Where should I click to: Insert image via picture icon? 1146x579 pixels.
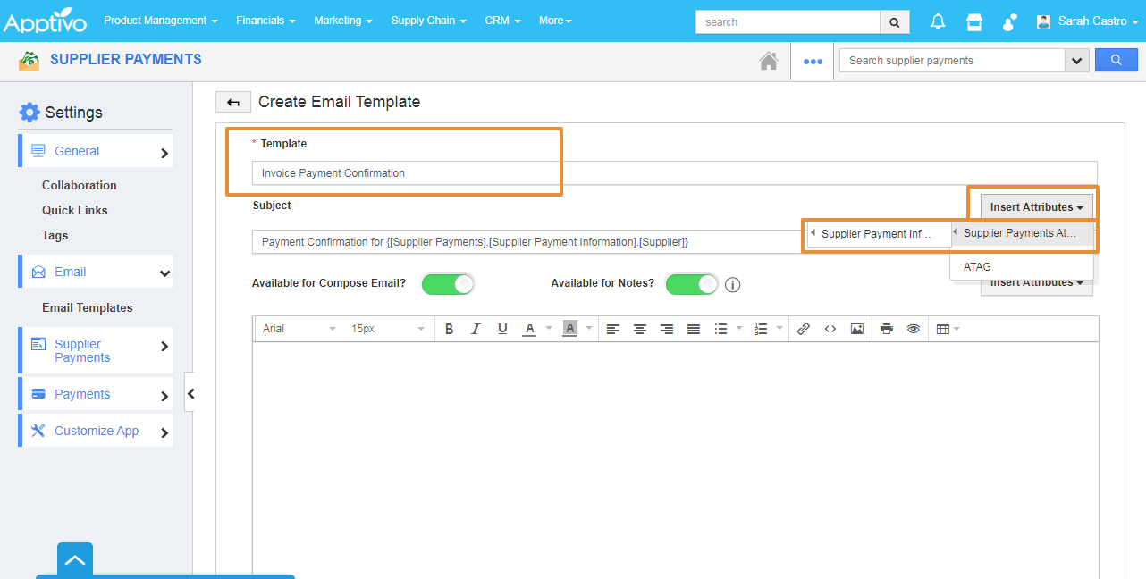[857, 329]
